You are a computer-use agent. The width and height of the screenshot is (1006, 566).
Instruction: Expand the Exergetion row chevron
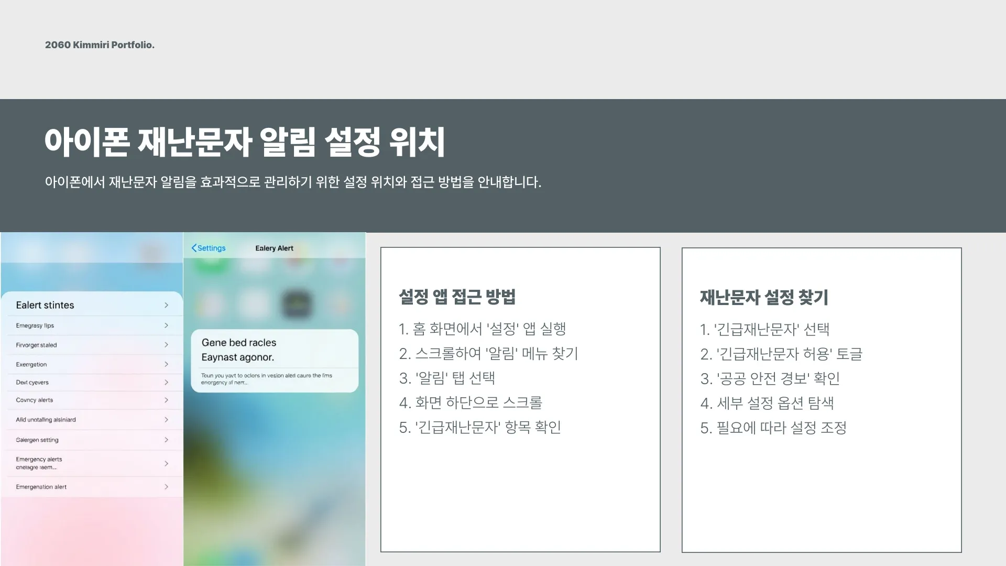point(166,364)
